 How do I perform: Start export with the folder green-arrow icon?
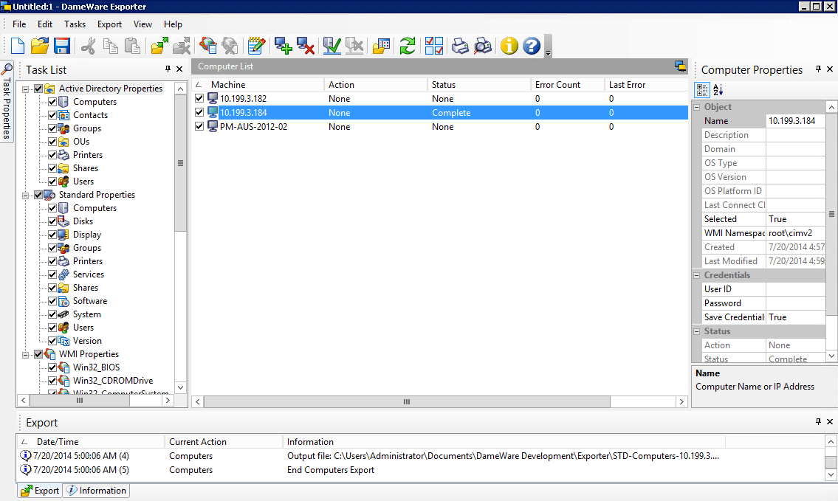(x=159, y=46)
